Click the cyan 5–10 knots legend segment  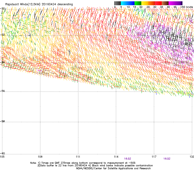[124, 3]
